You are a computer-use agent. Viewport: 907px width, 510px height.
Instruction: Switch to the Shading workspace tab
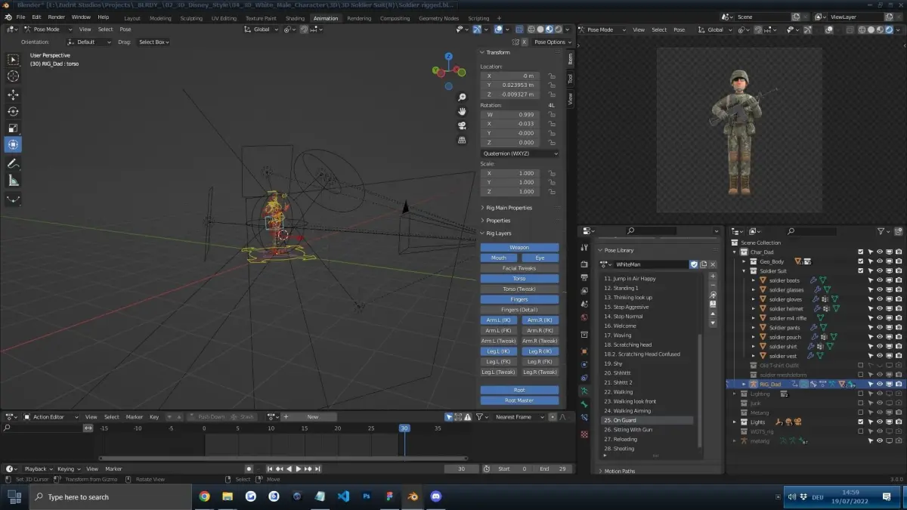point(296,18)
